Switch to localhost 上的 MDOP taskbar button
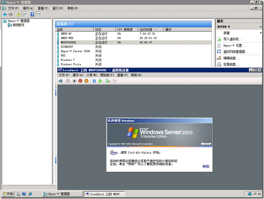This screenshot has width=264, height=199. click(x=104, y=194)
